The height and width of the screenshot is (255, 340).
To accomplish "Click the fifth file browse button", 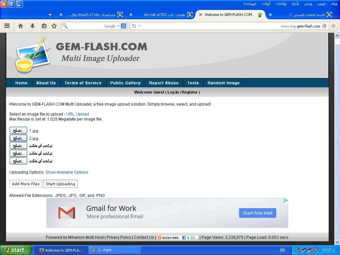I will tap(18, 161).
